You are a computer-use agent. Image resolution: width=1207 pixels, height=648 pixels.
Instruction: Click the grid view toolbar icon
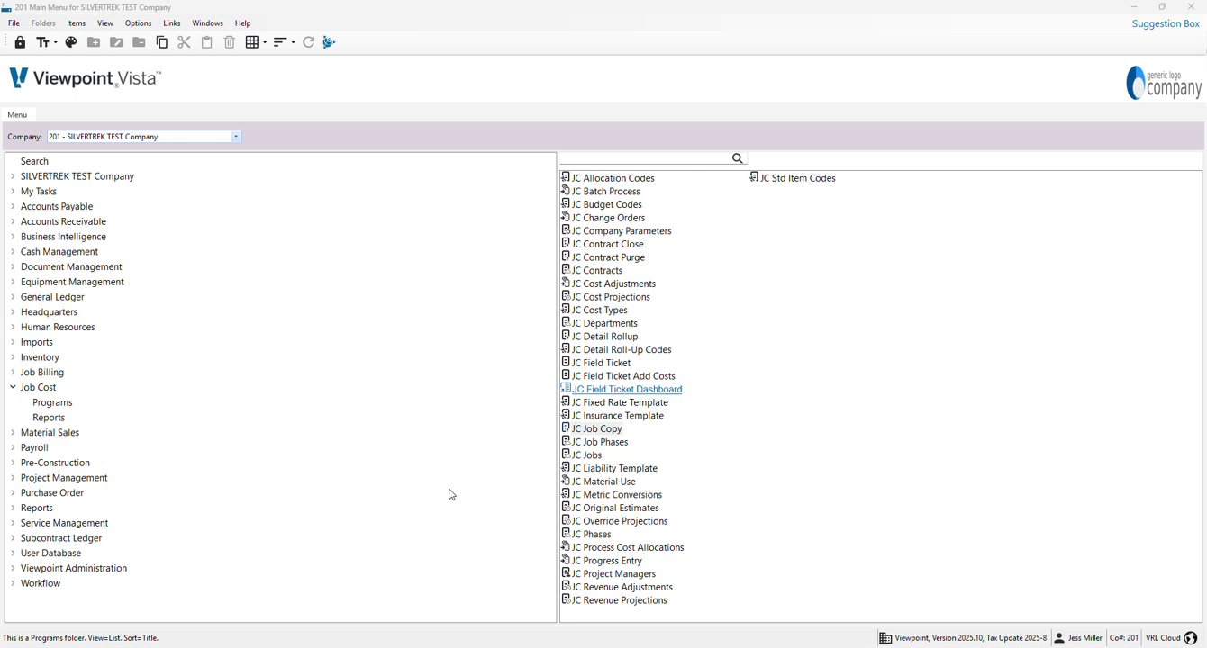pos(252,42)
